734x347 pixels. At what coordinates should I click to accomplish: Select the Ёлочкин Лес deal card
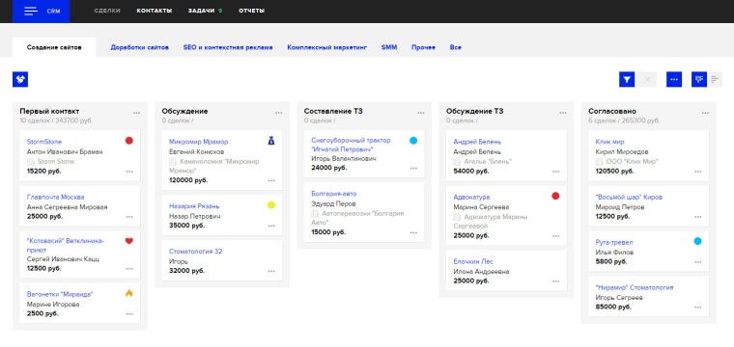click(506, 271)
